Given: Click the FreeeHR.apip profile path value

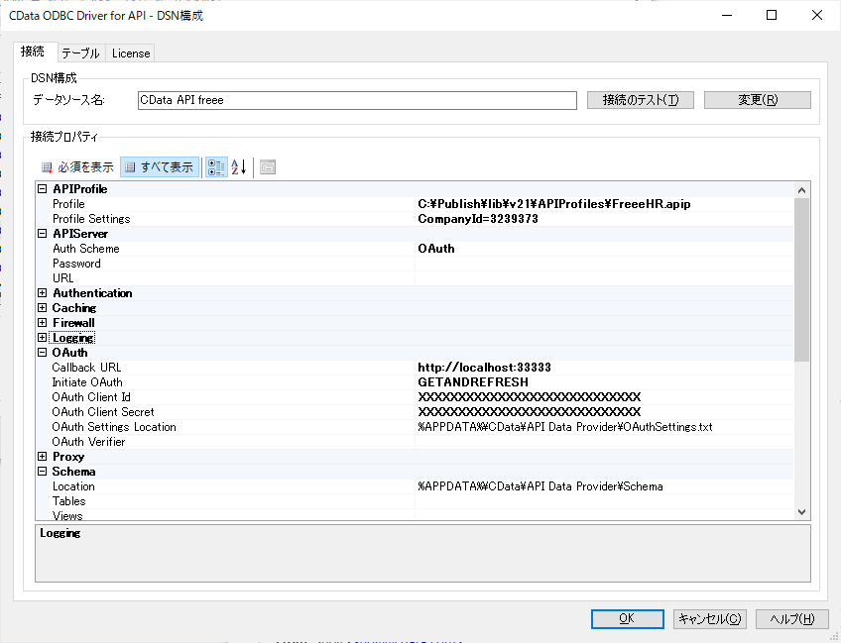Looking at the screenshot, I should tap(554, 204).
